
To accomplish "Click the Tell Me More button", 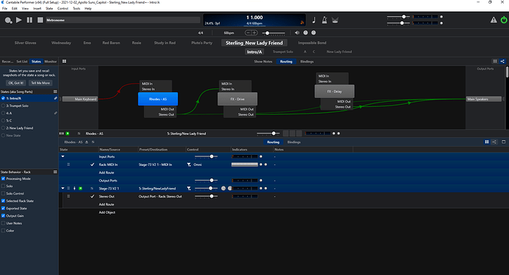I will point(41,83).
